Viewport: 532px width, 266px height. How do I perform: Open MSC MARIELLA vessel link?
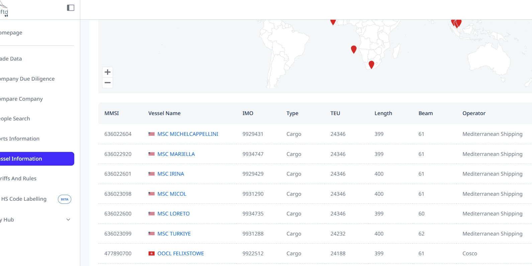176,154
